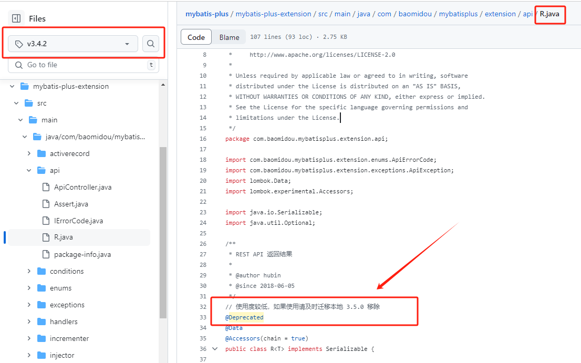Click the IErrorCode.java file icon
The height and width of the screenshot is (363, 581).
click(46, 221)
